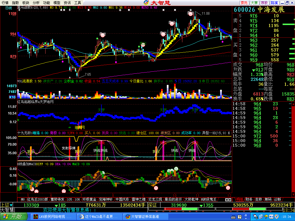Switch to the 雷神之锥 tab

tap(139, 199)
